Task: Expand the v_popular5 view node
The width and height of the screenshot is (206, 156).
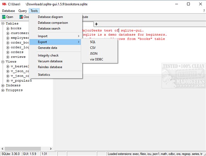Action: [8, 81]
